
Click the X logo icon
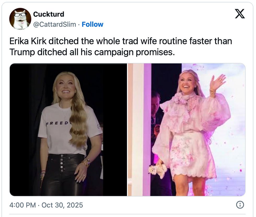(240, 14)
